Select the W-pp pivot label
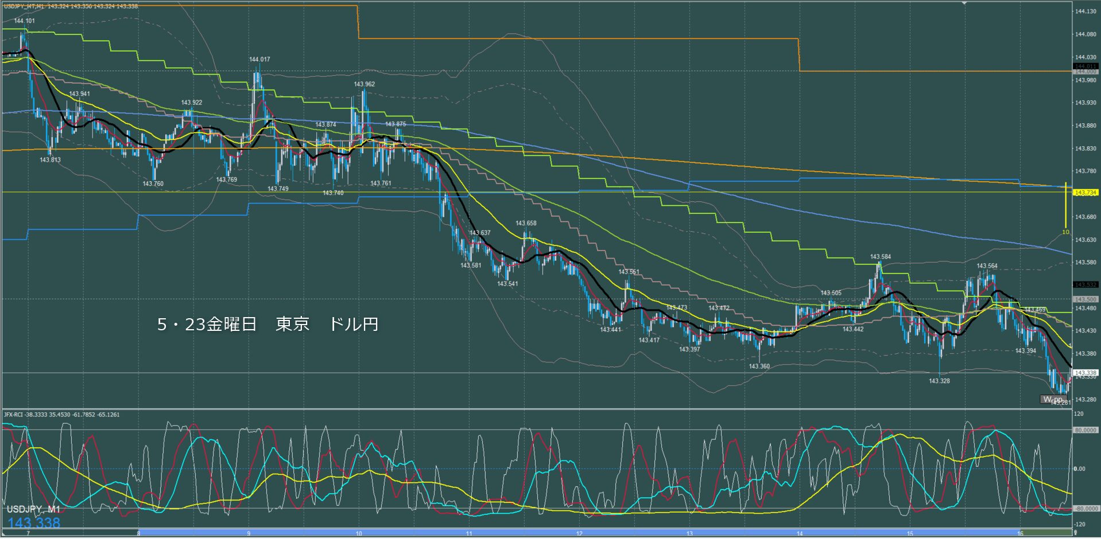This screenshot has width=1101, height=539. click(x=1053, y=399)
